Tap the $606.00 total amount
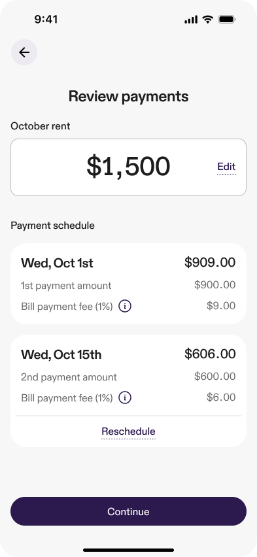Viewport: 257px width, 557px height. pos(210,354)
